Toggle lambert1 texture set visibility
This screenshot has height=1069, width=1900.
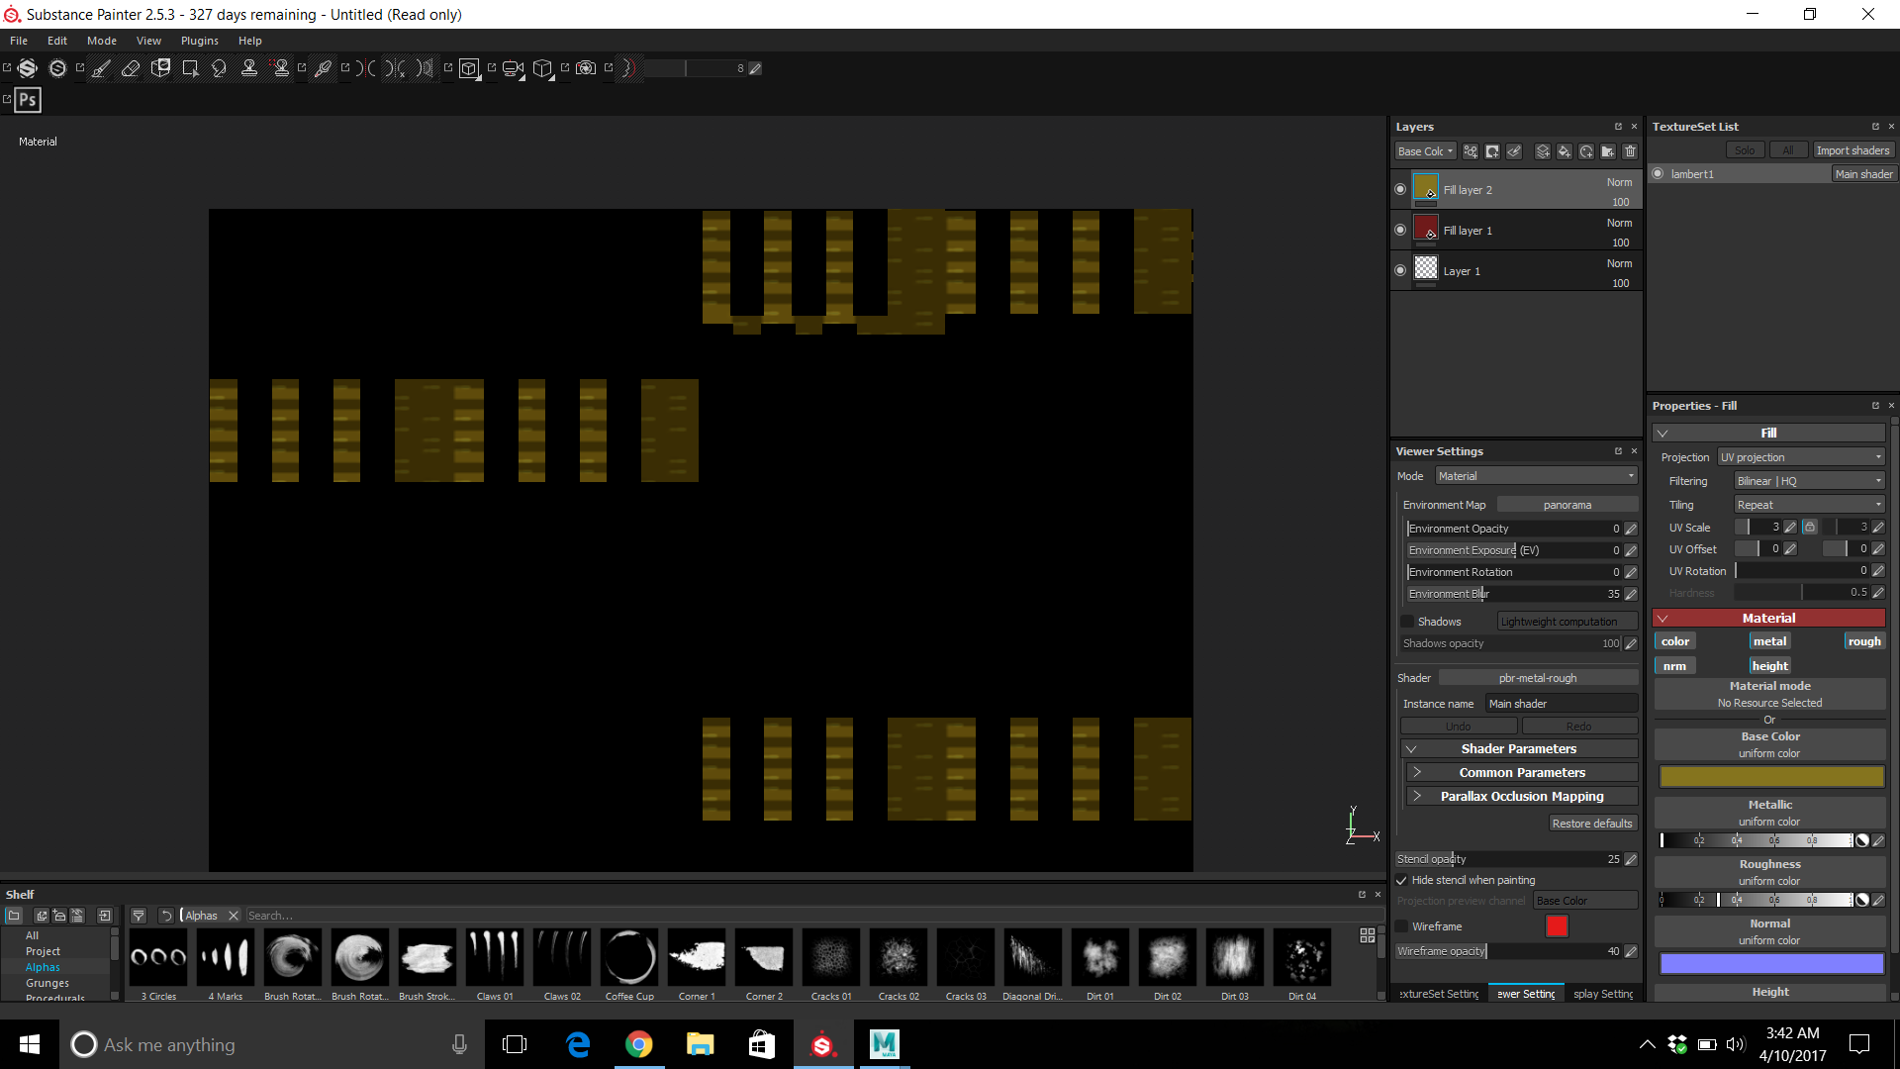click(1659, 174)
